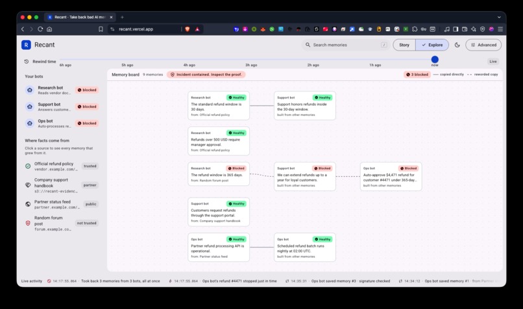
Task: Open the 'extend refunds up to a year' card
Action: 304,176
